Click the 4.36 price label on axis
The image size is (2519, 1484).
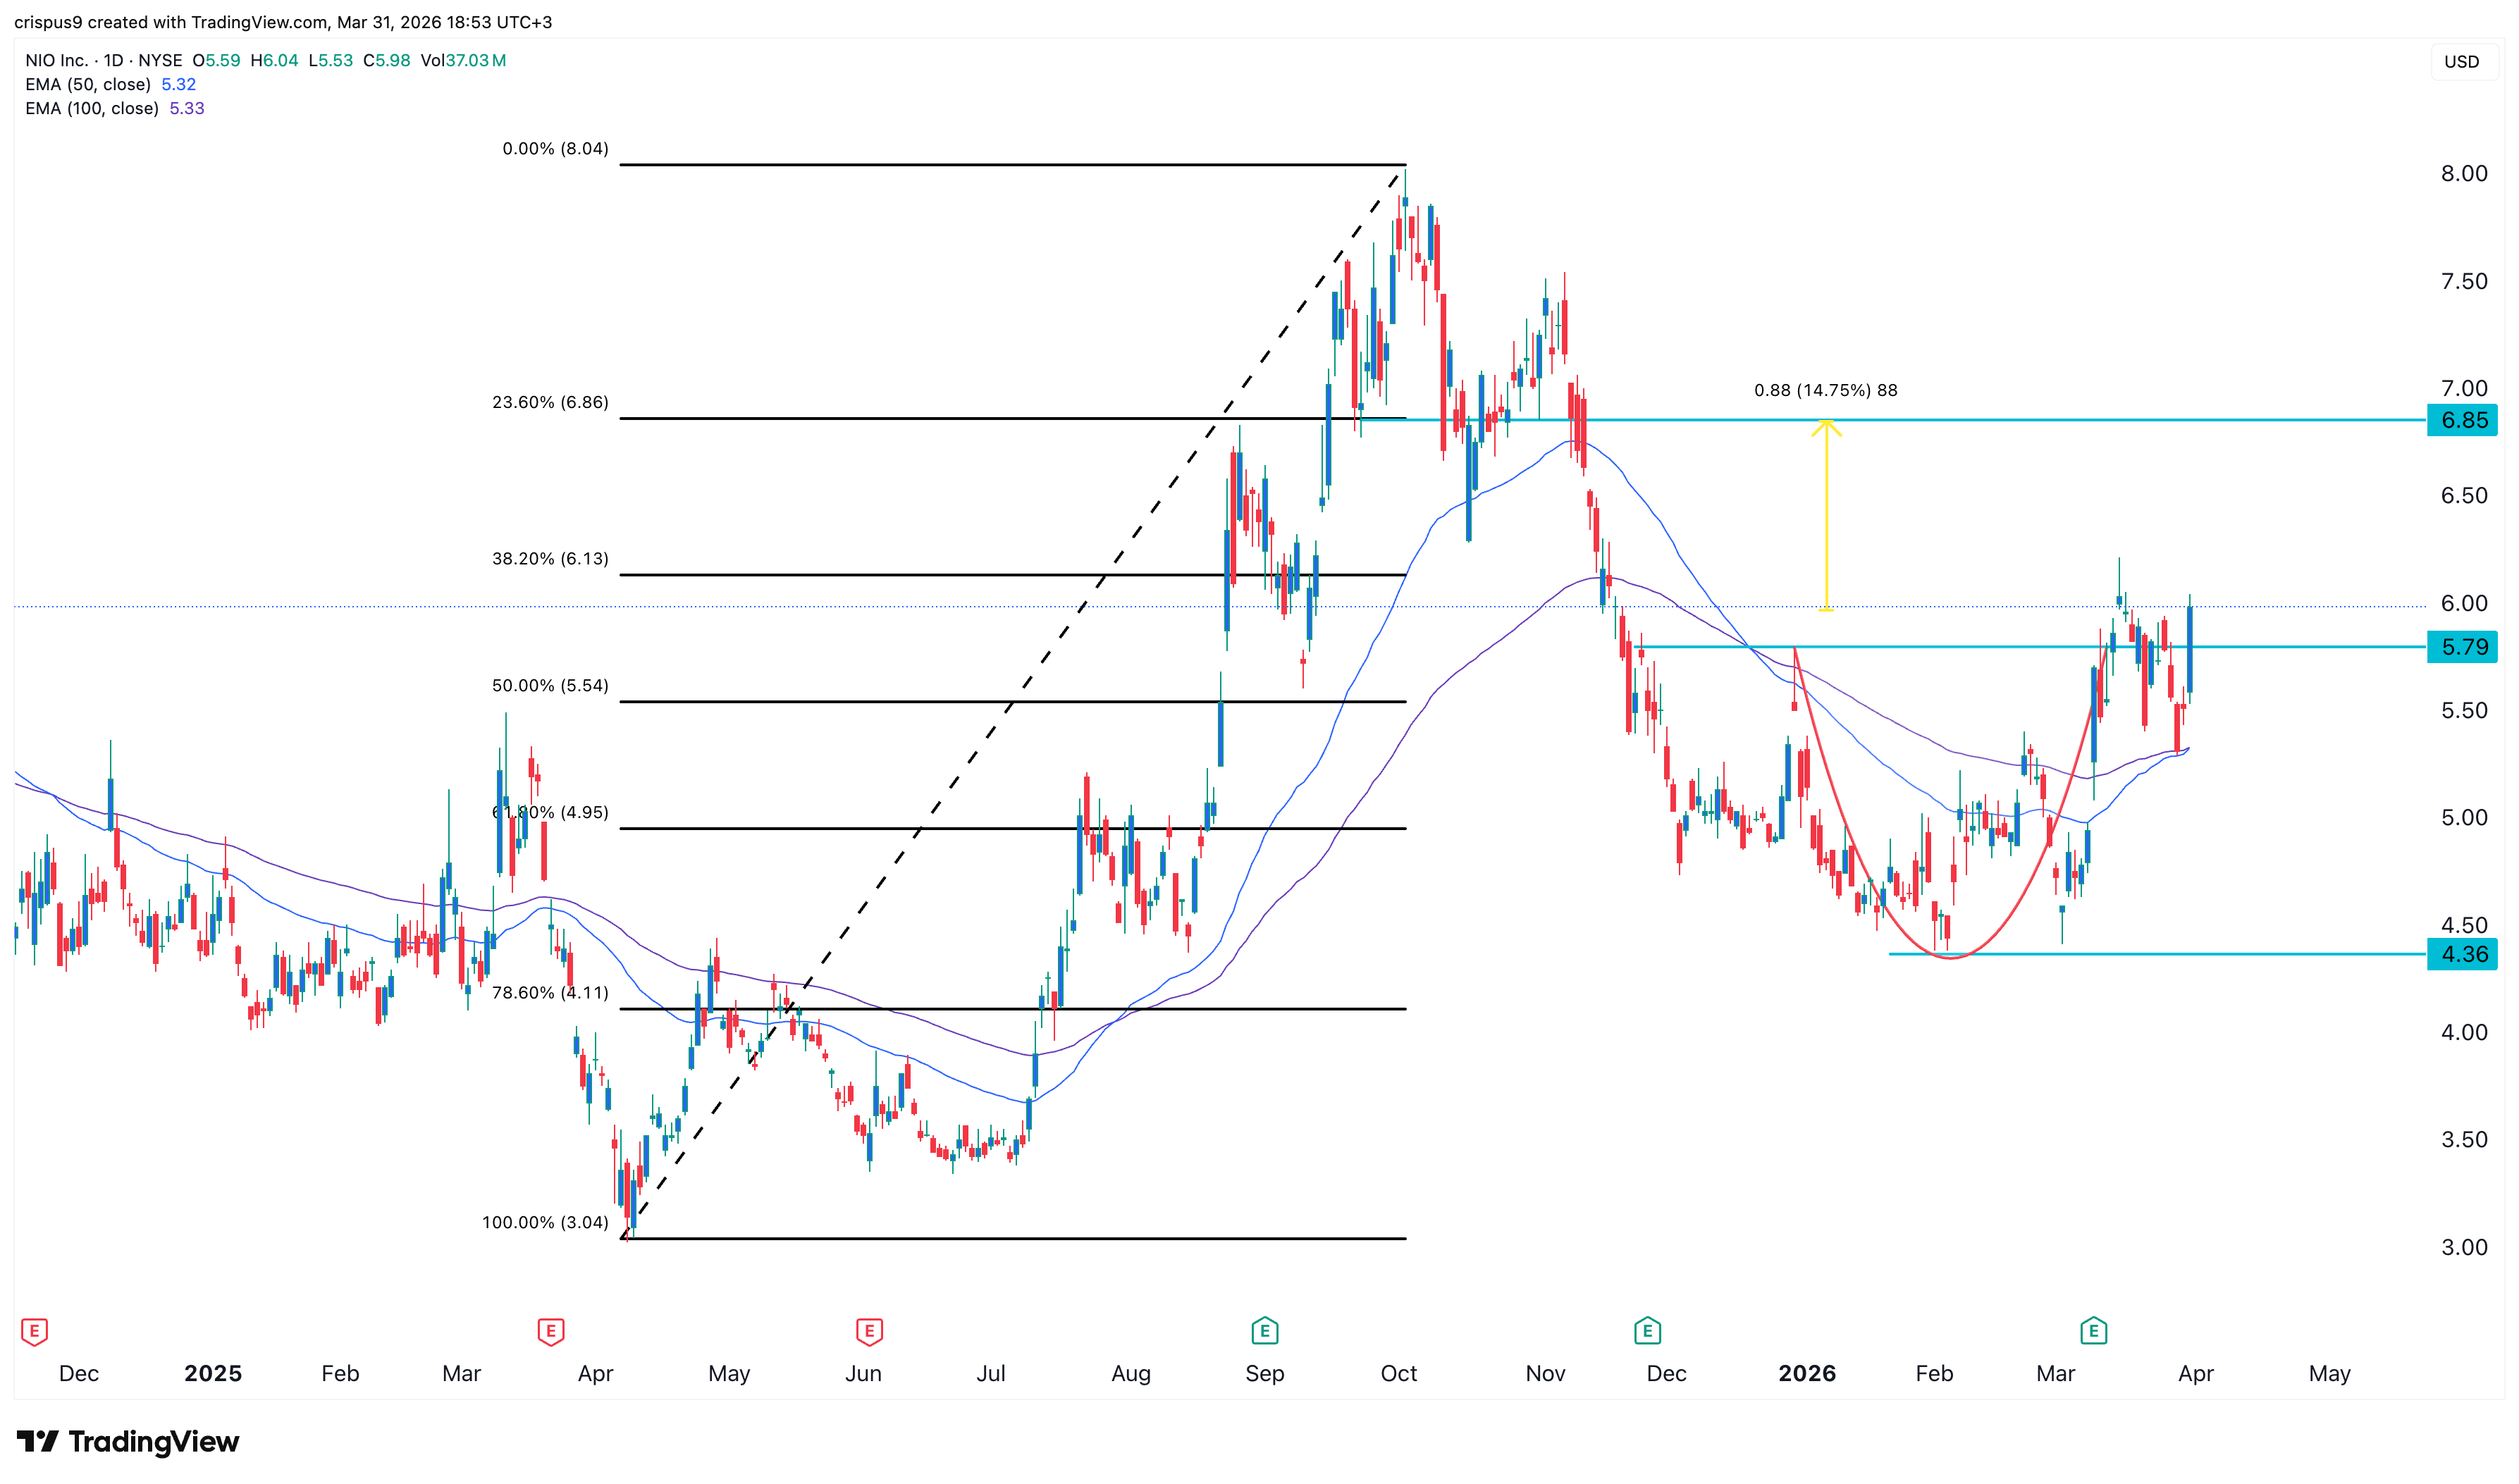coord(2462,955)
